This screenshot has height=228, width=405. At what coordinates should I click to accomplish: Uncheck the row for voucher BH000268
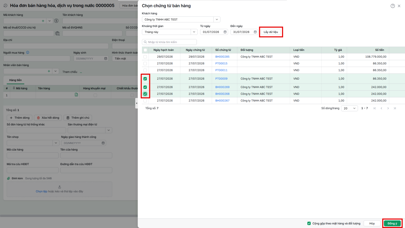pos(145,94)
